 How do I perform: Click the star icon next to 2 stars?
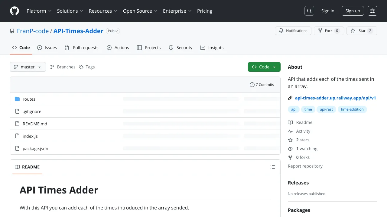click(x=290, y=140)
